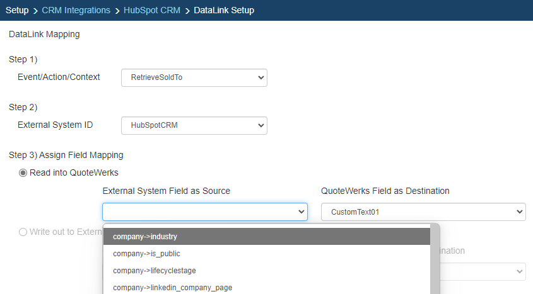This screenshot has height=294, width=533.
Task: Navigate to HubSpot CRM breadcrumb
Action: [x=151, y=11]
